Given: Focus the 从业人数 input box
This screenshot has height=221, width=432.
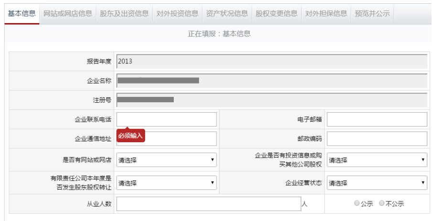Looking at the screenshot, I should click(208, 204).
